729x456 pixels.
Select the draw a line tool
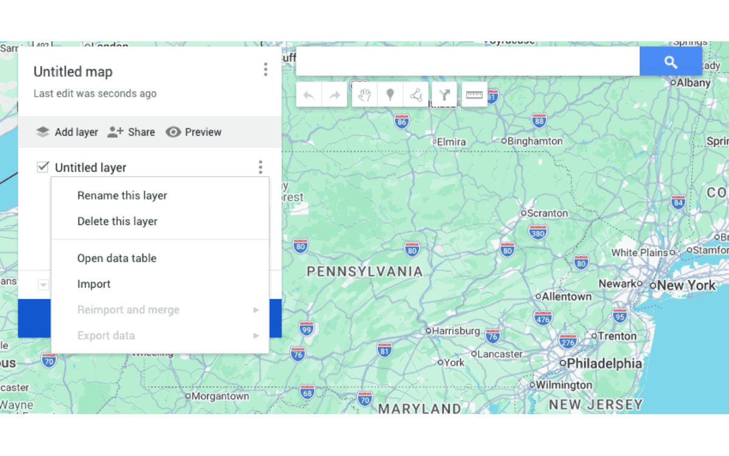tap(416, 95)
